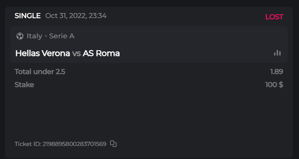Open the Italy country link
The image size is (299, 159).
click(34, 36)
